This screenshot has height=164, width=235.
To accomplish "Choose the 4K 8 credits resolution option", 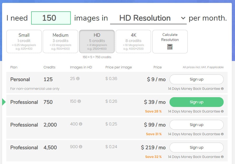I will pos(133,41).
